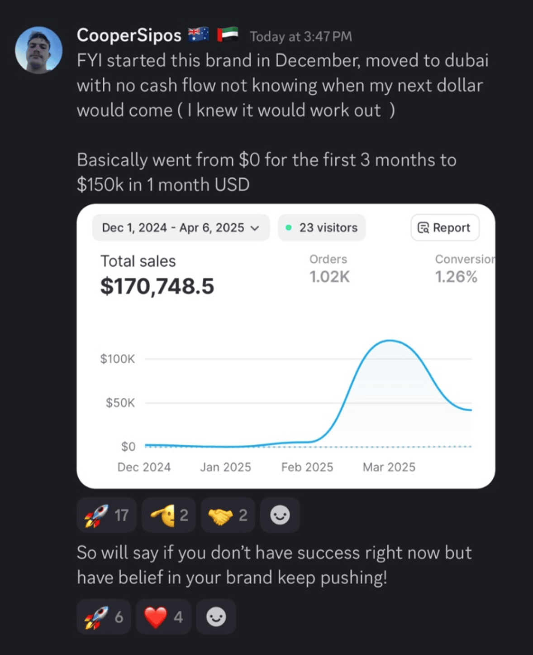The width and height of the screenshot is (533, 655).
Task: Click the CooperSipos username
Action: pos(129,35)
